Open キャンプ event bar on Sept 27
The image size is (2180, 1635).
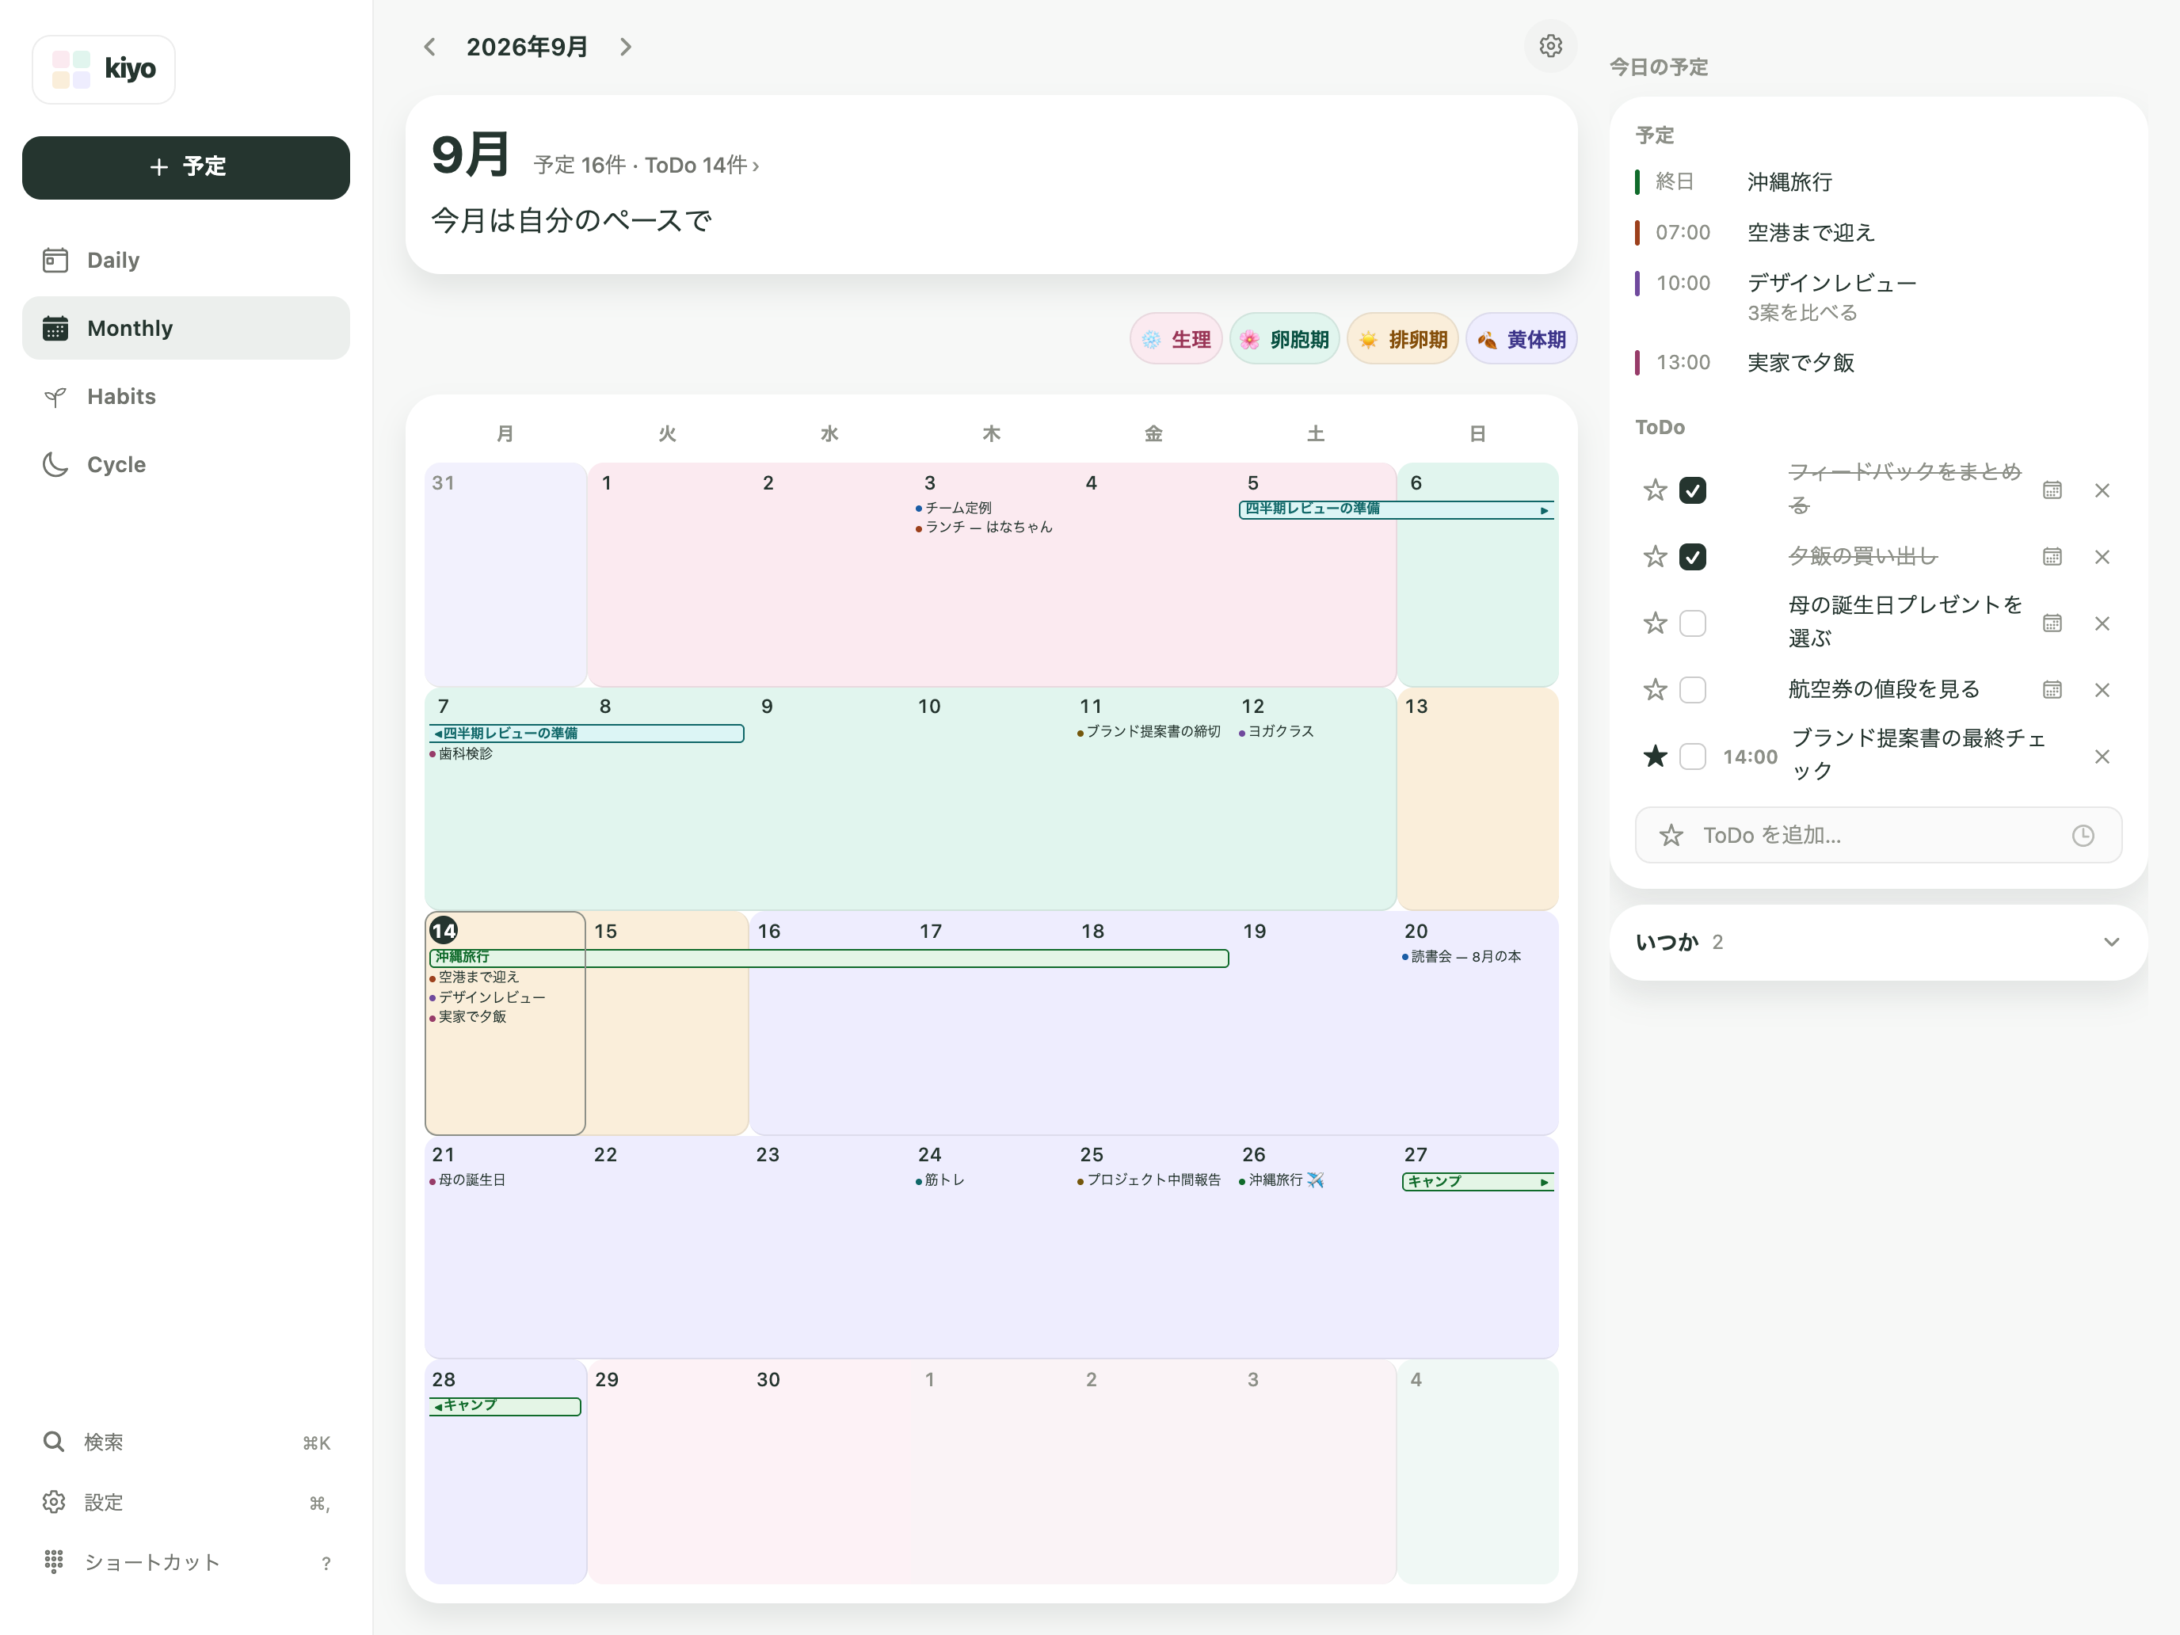click(1477, 1182)
